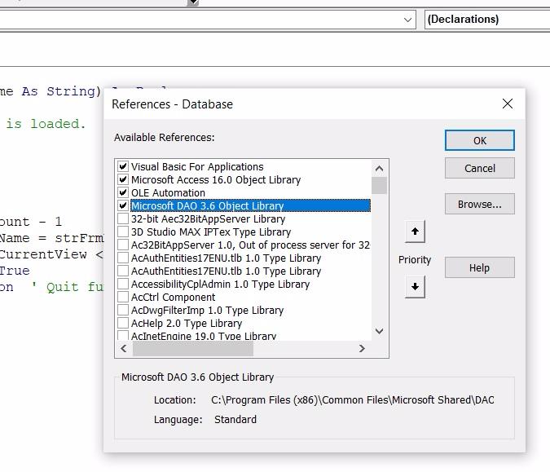Open the (Declarations) procedure dropdown
The width and height of the screenshot is (550, 472).
[x=487, y=20]
